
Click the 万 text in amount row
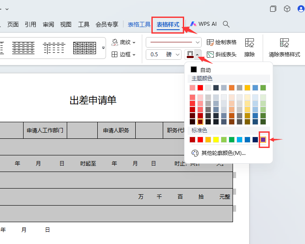tap(141, 197)
